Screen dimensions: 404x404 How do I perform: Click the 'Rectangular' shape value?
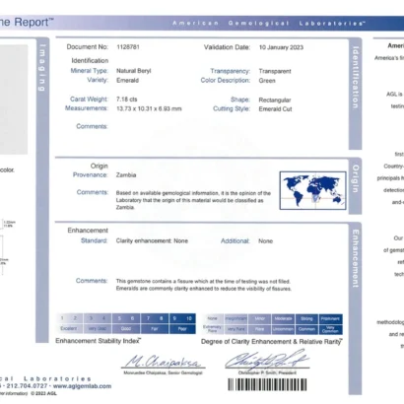pyautogui.click(x=275, y=100)
